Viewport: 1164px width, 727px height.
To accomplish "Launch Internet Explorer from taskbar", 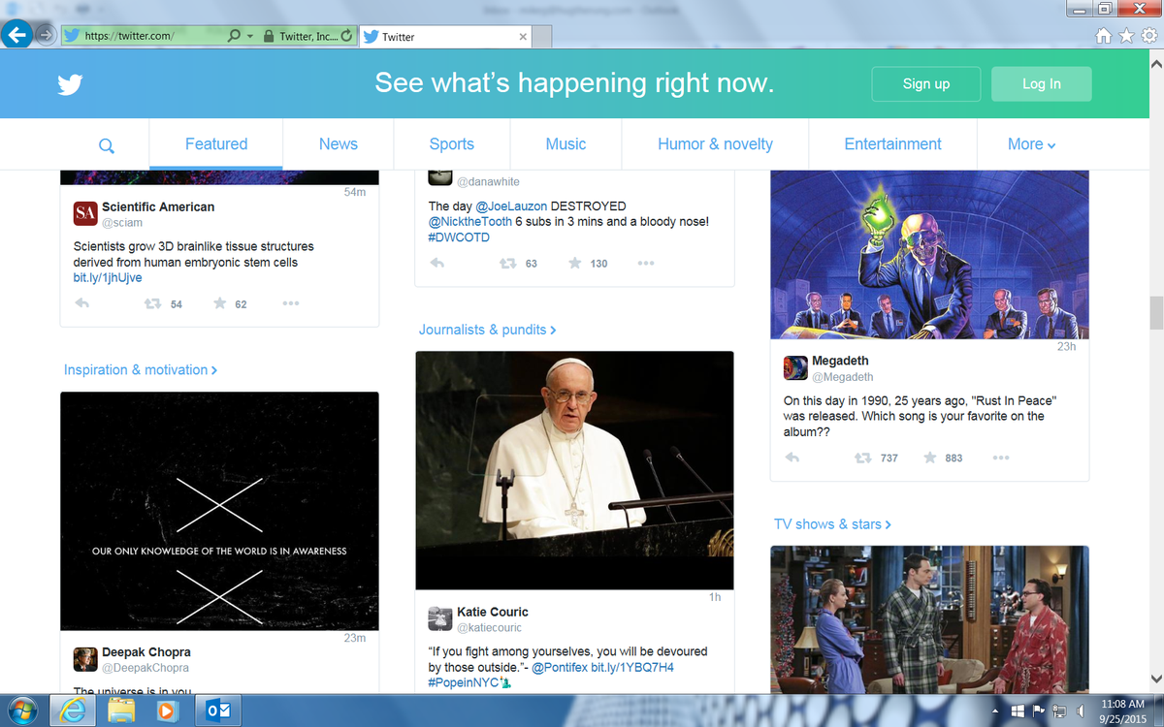I will [x=73, y=711].
